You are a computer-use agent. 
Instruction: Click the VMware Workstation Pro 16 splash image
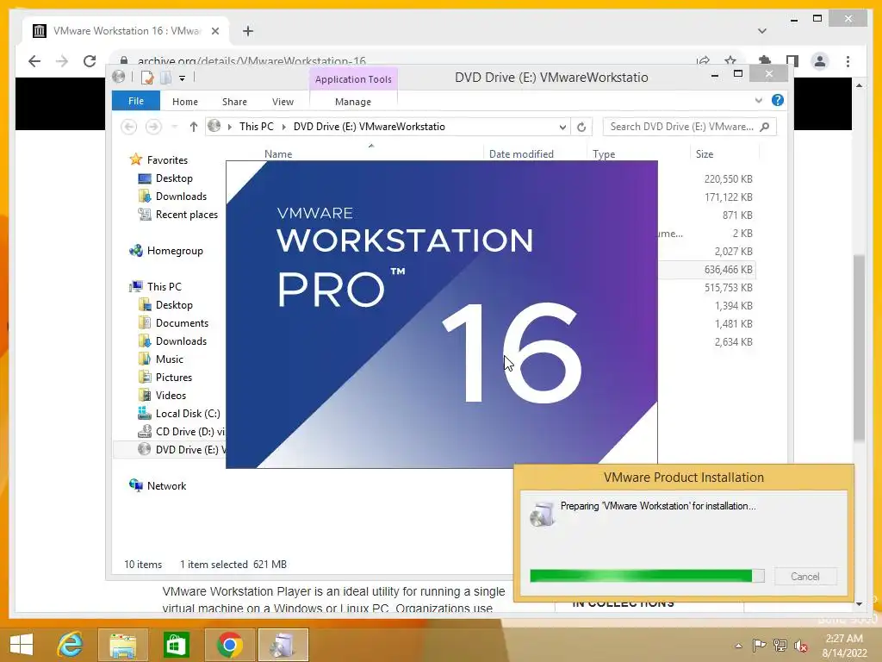442,314
